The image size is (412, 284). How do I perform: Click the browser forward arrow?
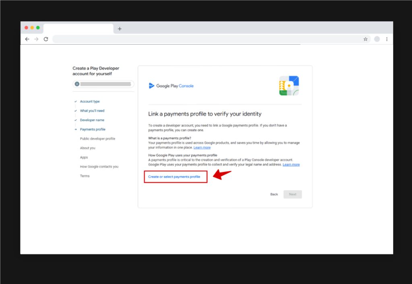36,39
